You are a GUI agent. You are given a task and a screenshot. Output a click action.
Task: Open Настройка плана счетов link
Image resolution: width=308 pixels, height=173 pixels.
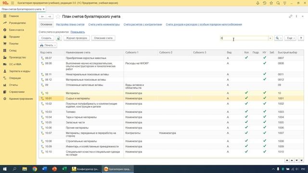(x=70, y=25)
